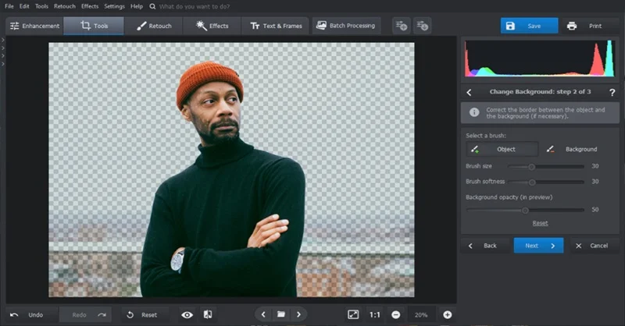The width and height of the screenshot is (625, 326).
Task: Zoom in with the plus icon
Action: coord(448,314)
